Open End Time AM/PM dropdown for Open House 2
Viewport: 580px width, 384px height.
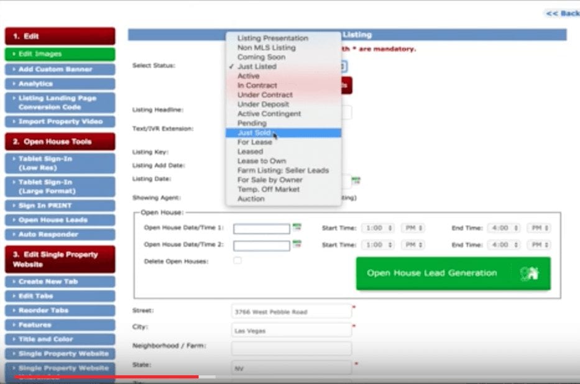539,245
